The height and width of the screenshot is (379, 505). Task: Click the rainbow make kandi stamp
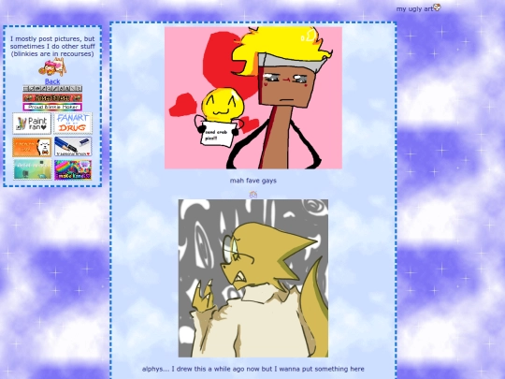point(73,169)
